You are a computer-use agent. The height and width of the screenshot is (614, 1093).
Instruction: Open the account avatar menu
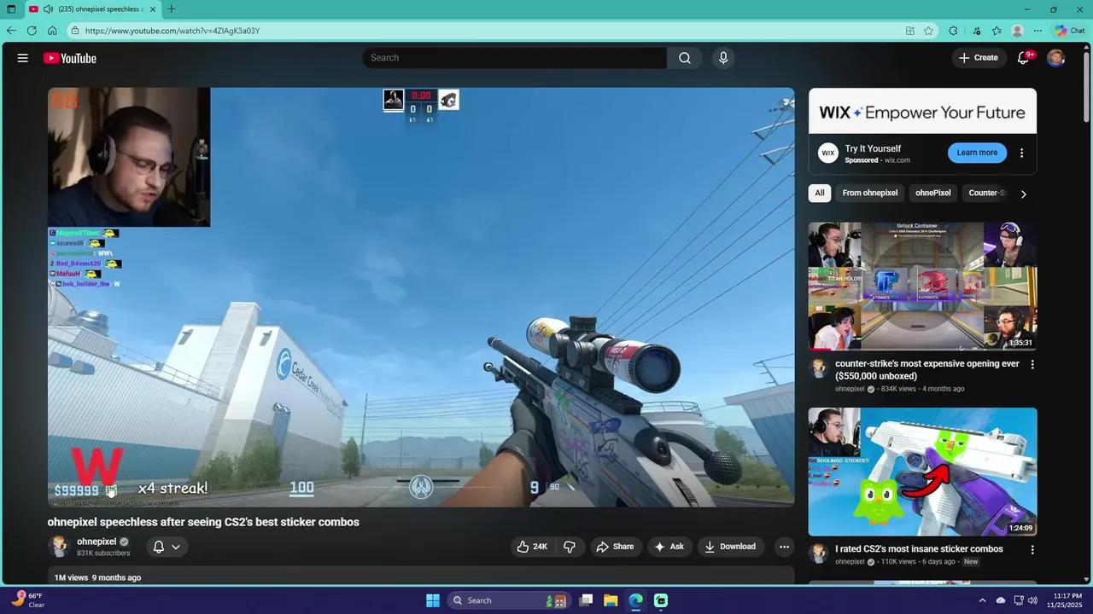[1056, 58]
